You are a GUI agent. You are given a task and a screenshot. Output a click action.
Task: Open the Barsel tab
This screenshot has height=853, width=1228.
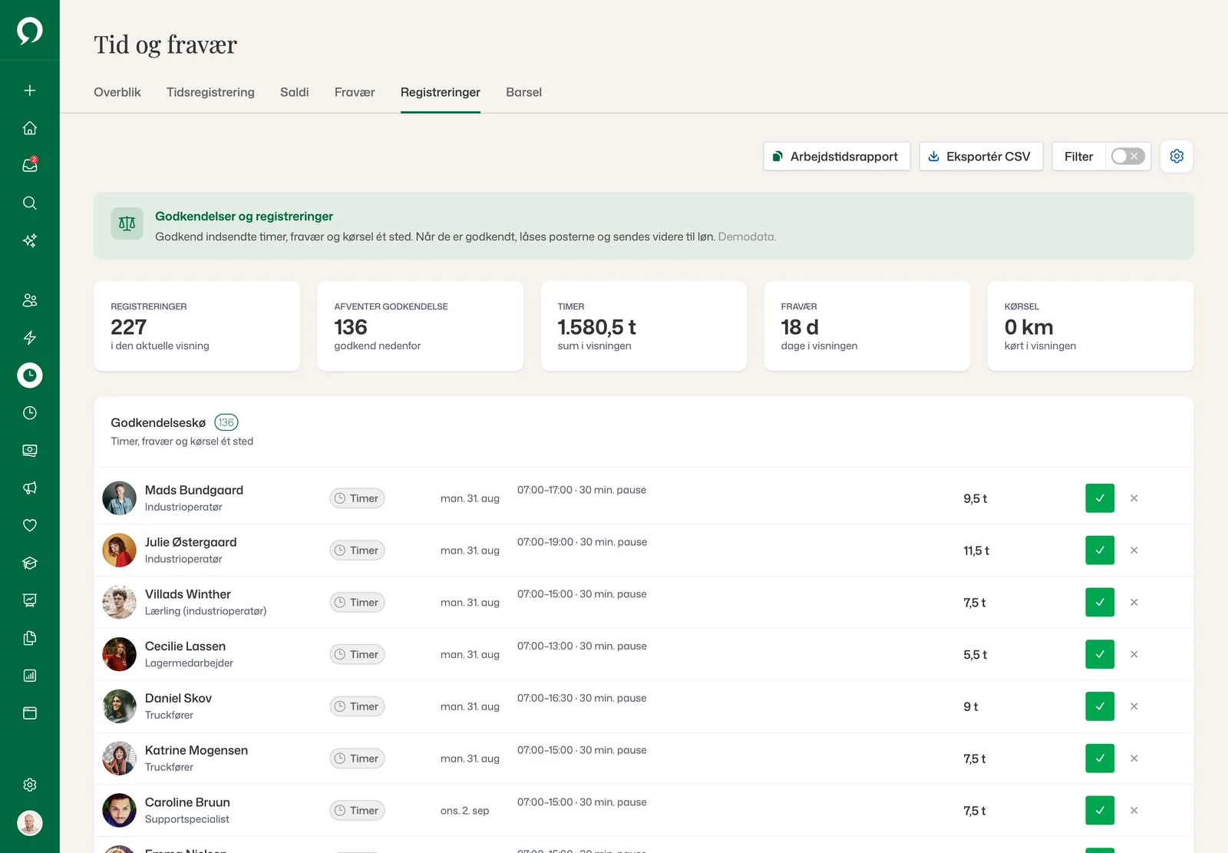pyautogui.click(x=523, y=92)
